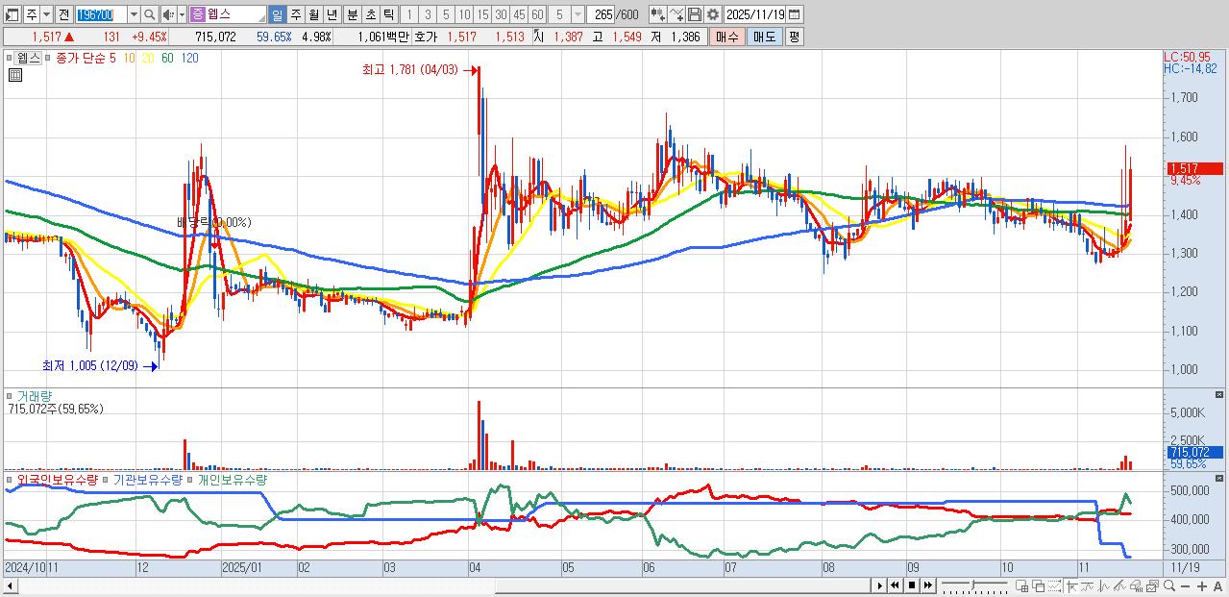Select the 월 (monthly) period tab
This screenshot has width=1229, height=597.
(x=313, y=14)
